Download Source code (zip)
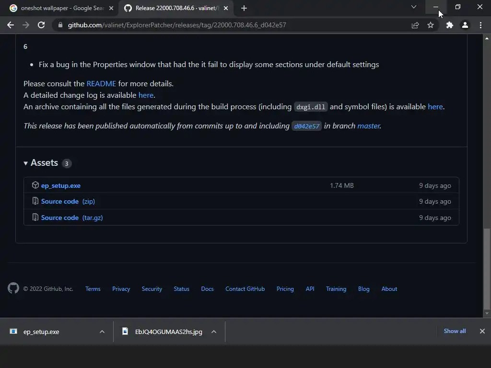Viewport: 491px width, 368px height. 68,202
